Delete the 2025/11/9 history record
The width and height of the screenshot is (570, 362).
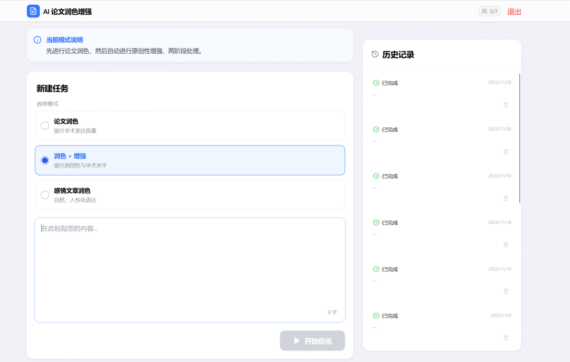pyautogui.click(x=506, y=338)
